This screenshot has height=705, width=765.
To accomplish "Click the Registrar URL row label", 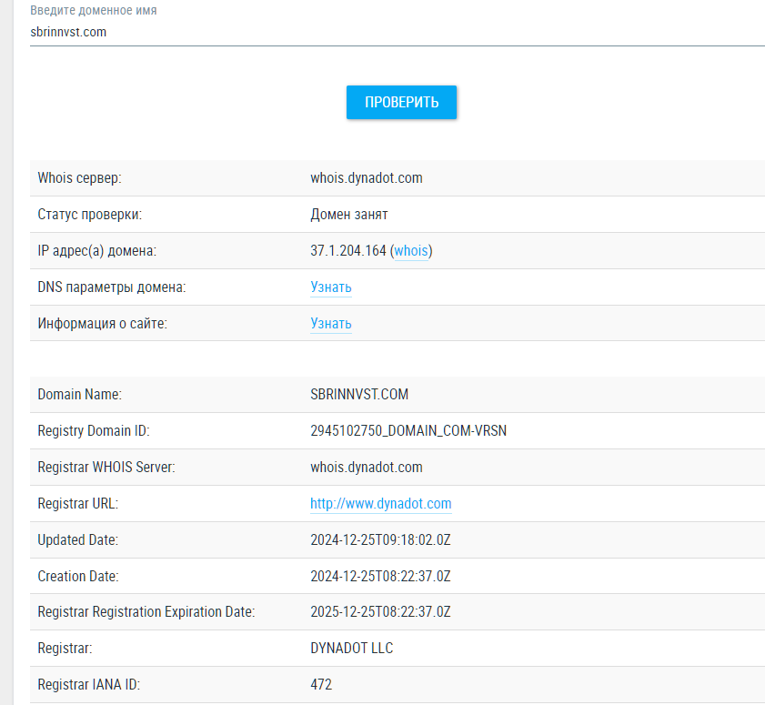I will pyautogui.click(x=77, y=504).
